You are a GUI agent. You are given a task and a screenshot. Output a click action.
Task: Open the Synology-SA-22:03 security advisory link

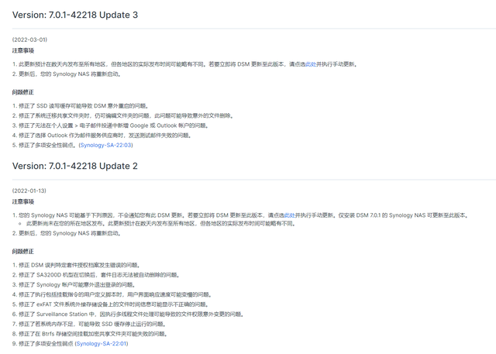pos(105,145)
